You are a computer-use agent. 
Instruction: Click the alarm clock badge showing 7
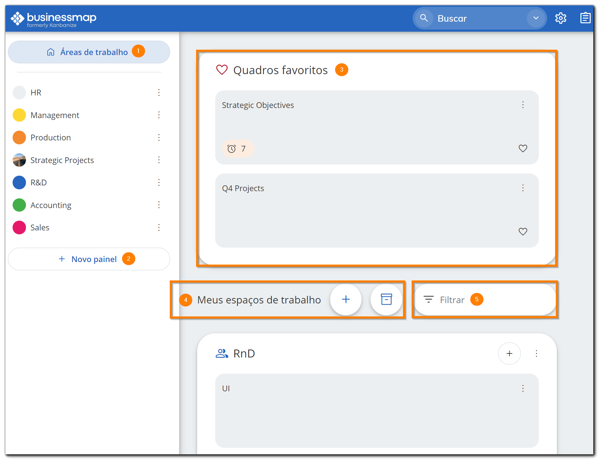coord(237,149)
